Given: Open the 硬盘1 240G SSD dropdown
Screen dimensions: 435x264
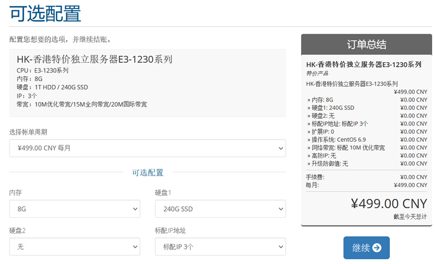Looking at the screenshot, I should click(220, 209).
